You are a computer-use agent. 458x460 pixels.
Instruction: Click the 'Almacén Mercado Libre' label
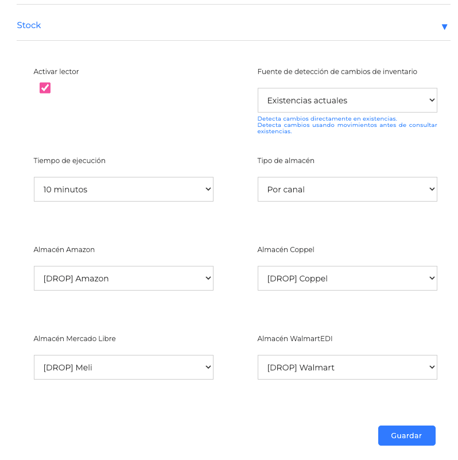coord(75,339)
